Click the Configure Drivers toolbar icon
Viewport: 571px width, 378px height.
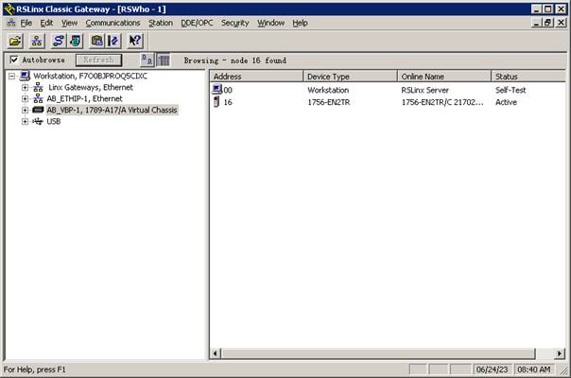click(x=59, y=41)
